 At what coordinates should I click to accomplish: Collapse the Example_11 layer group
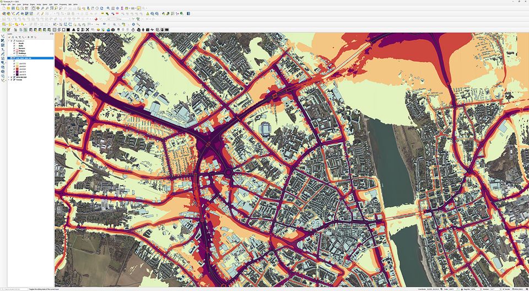[x=8, y=41]
